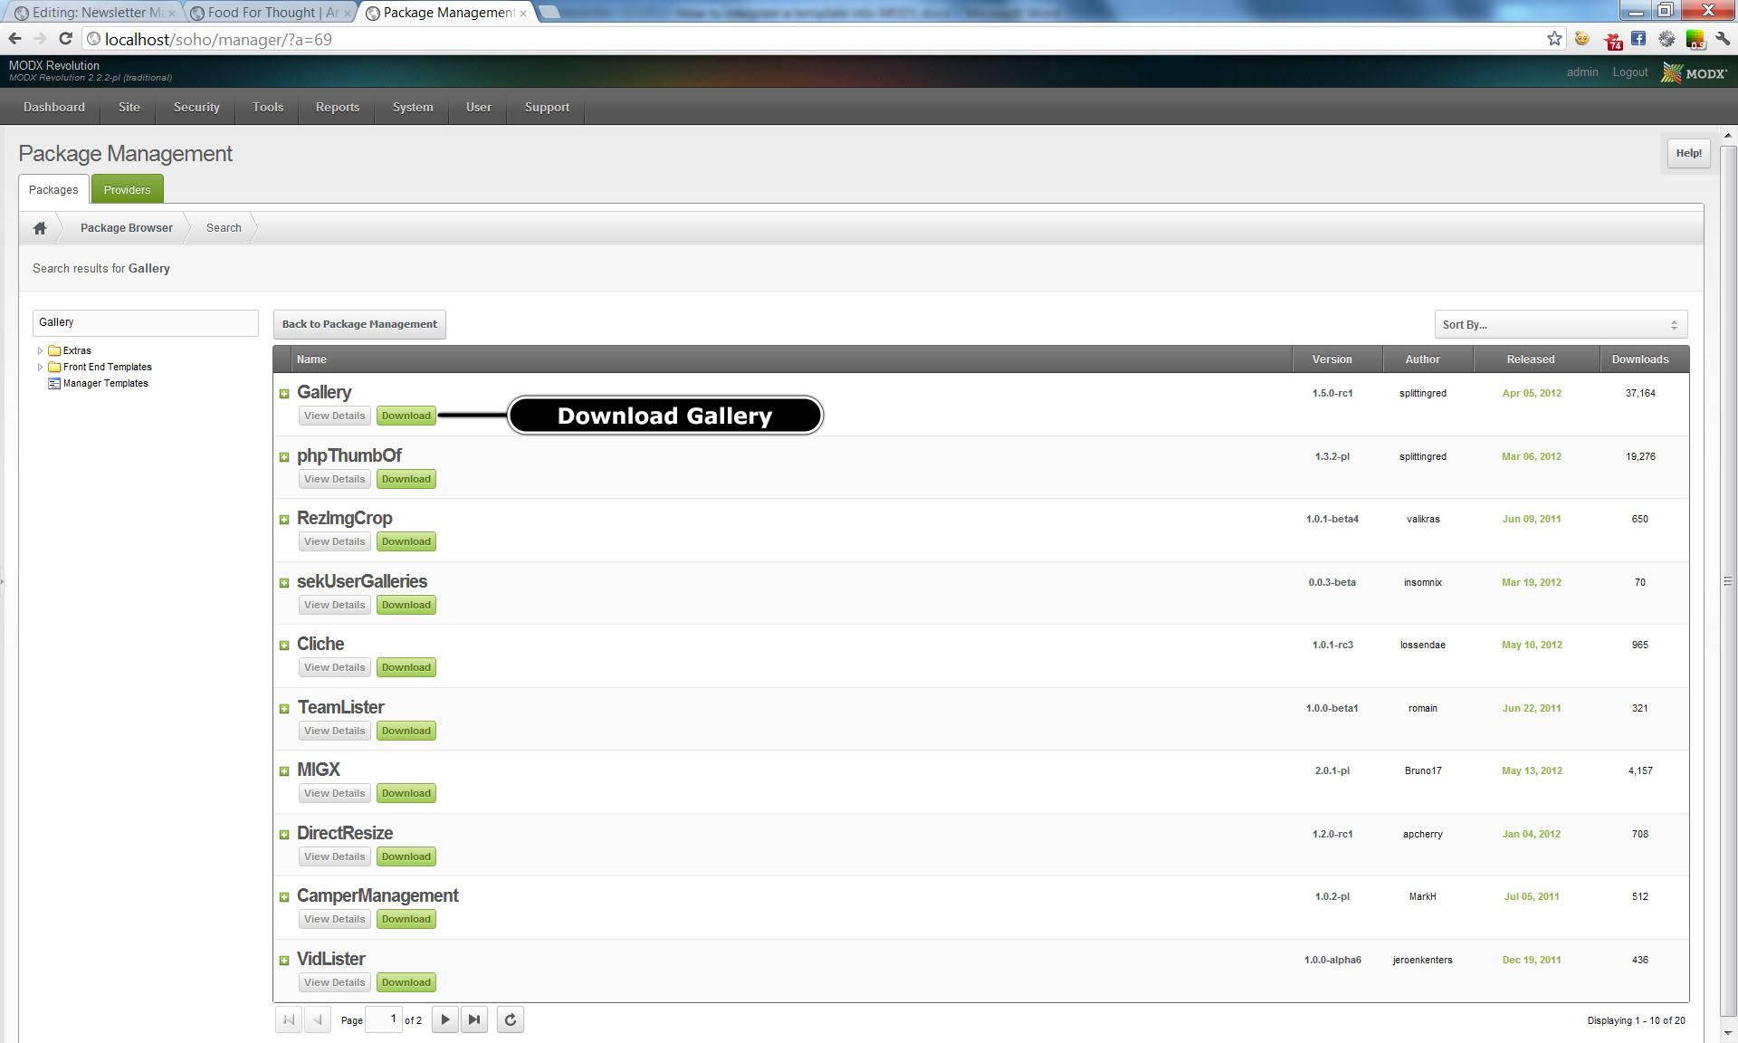Open the Help! button
Screen dimensions: 1738x1043
(x=1688, y=153)
